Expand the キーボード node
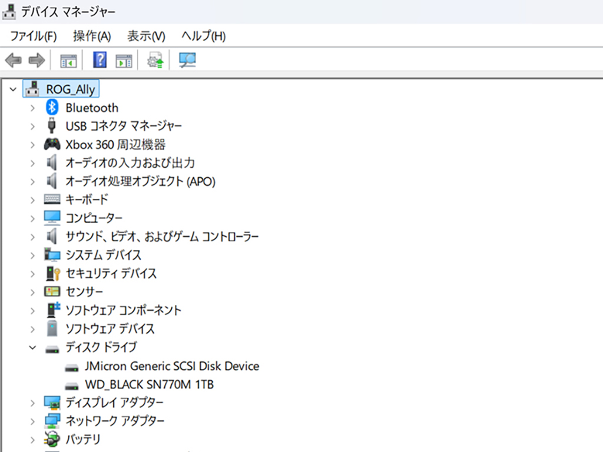The image size is (603, 452). pyautogui.click(x=32, y=200)
